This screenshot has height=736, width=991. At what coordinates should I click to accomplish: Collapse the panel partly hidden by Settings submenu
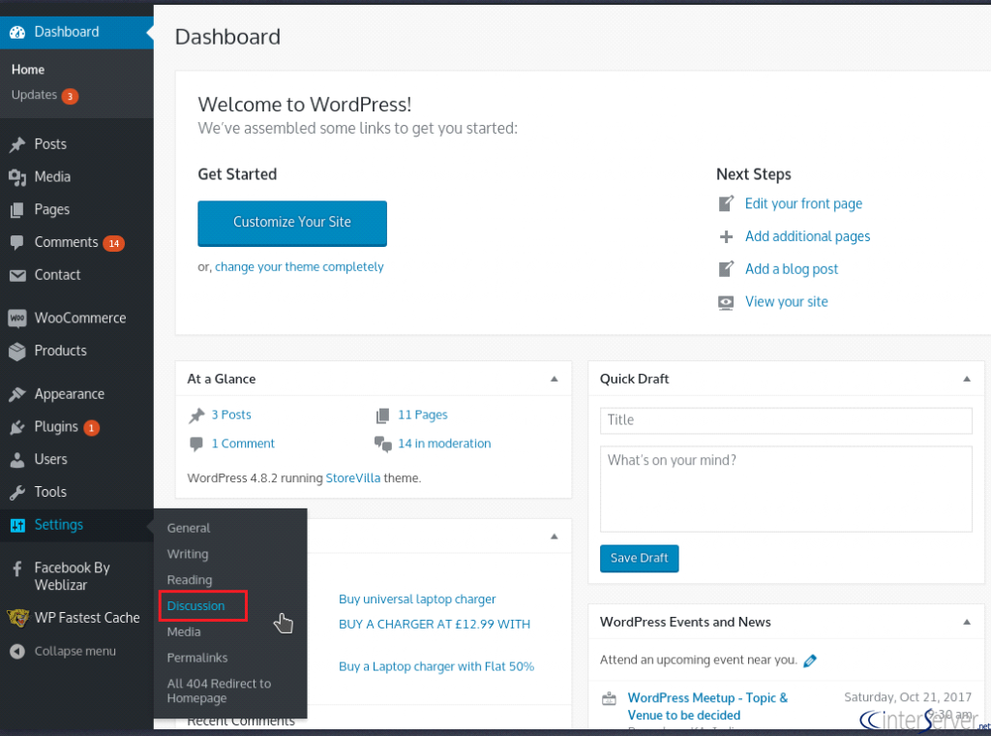pyautogui.click(x=555, y=537)
